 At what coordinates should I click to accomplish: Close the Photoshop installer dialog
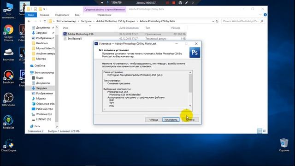pos(196,44)
